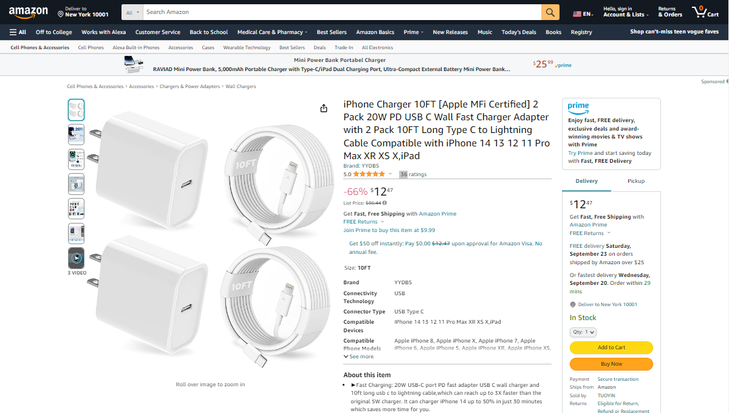Image resolution: width=729 pixels, height=413 pixels.
Task: Switch to the Pickup tab
Action: (636, 181)
